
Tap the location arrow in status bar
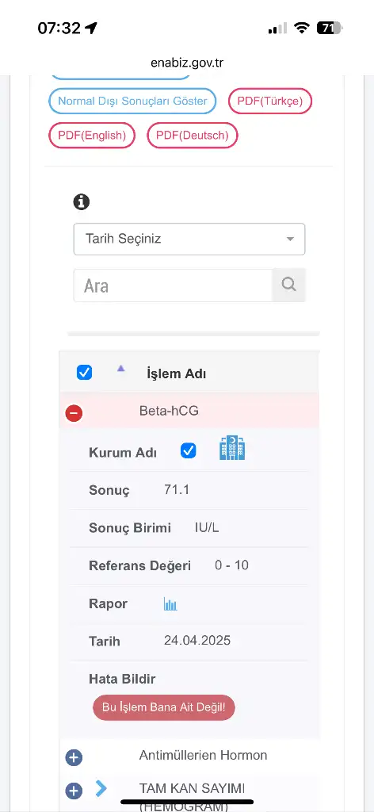[91, 28]
